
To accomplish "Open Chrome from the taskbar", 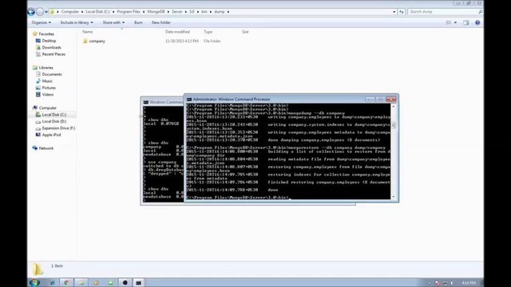I will (66, 283).
